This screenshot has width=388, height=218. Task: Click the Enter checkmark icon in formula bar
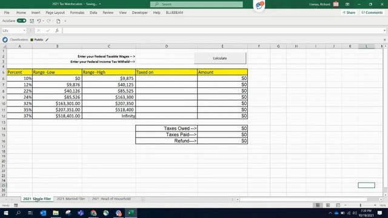(48, 31)
